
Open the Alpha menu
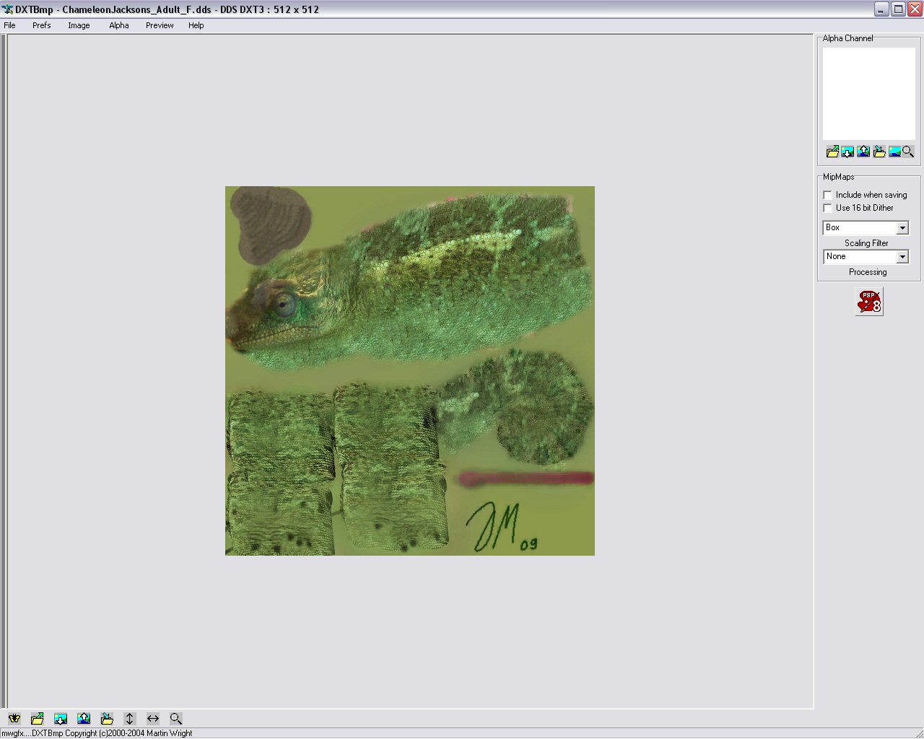click(119, 25)
